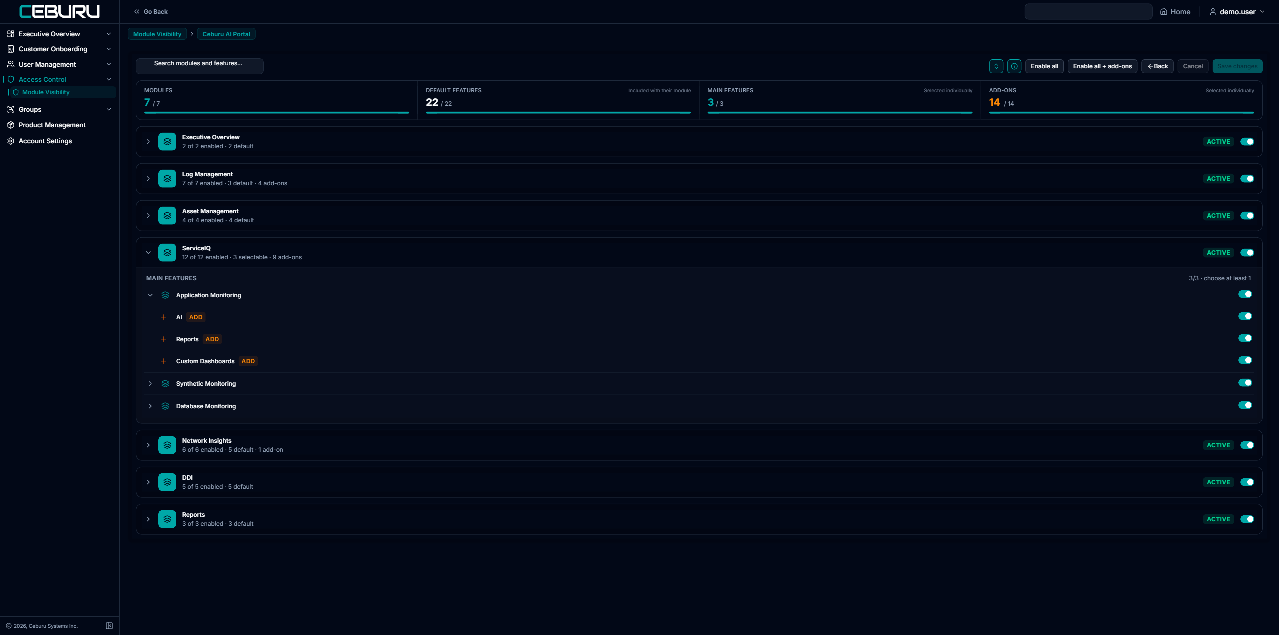
Task: Turn off Application Monitoring feature toggle
Action: (x=1245, y=294)
